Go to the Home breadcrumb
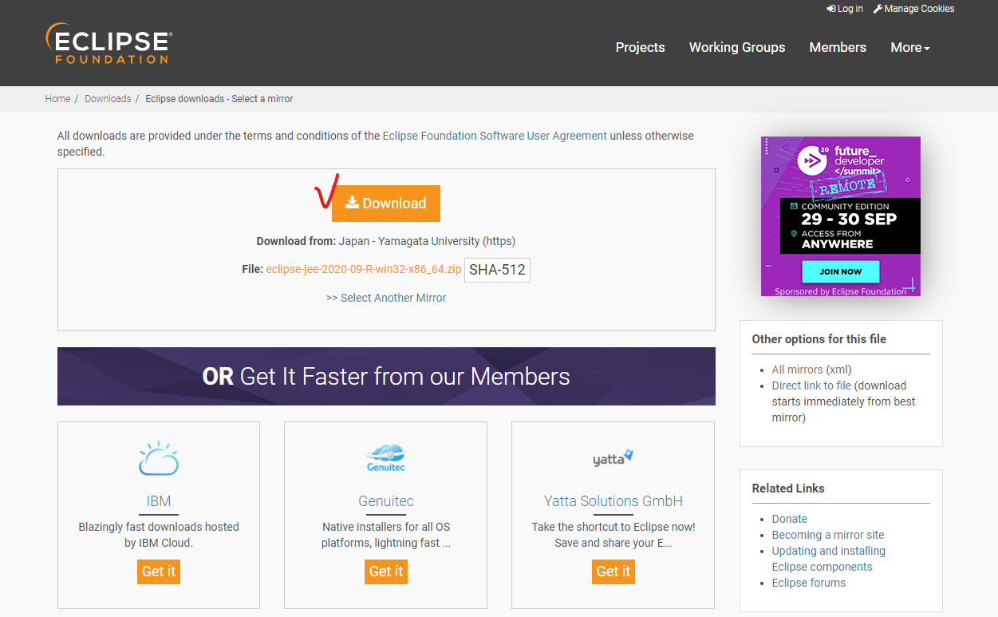Screen dimensions: 998x617 point(57,99)
